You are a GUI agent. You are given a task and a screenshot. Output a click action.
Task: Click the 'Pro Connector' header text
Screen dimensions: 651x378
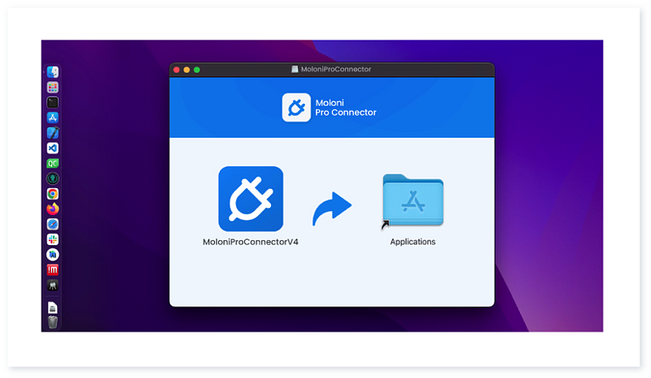[x=346, y=112]
